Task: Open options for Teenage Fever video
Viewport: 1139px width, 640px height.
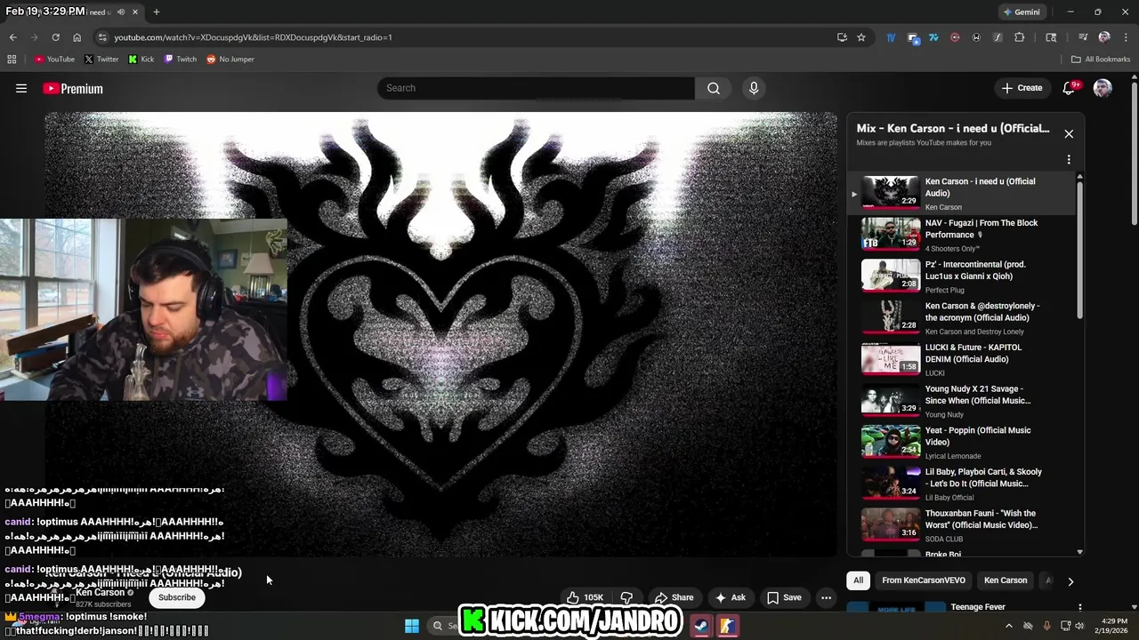Action: coord(1079,608)
